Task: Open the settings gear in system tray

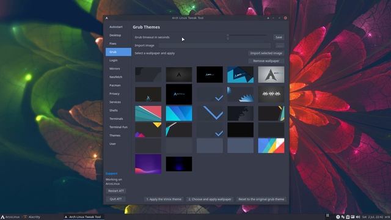Action: tap(338, 217)
